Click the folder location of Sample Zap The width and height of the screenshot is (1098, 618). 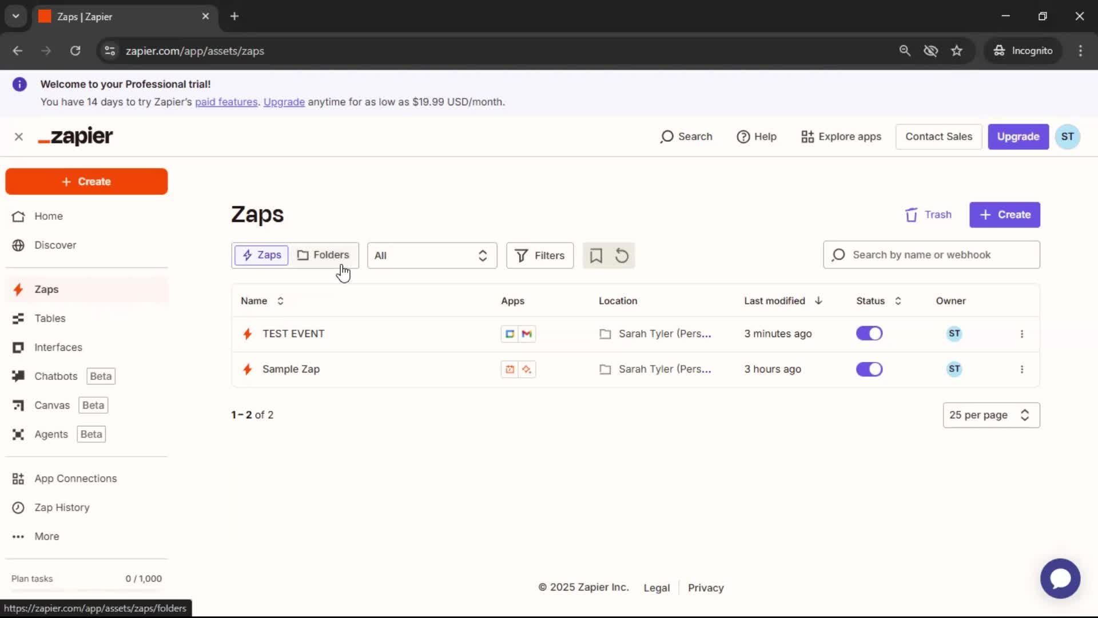655,369
